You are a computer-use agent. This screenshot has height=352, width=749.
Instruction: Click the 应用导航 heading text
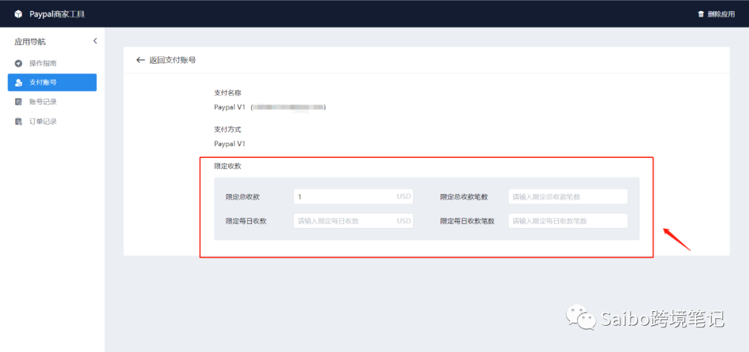point(30,42)
